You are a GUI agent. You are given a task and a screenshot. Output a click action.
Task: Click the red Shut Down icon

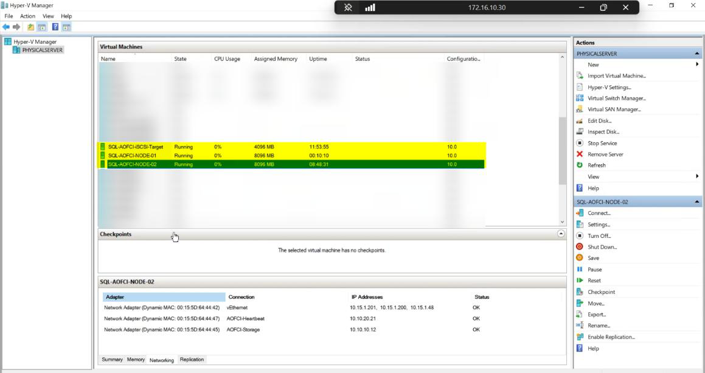(x=580, y=246)
